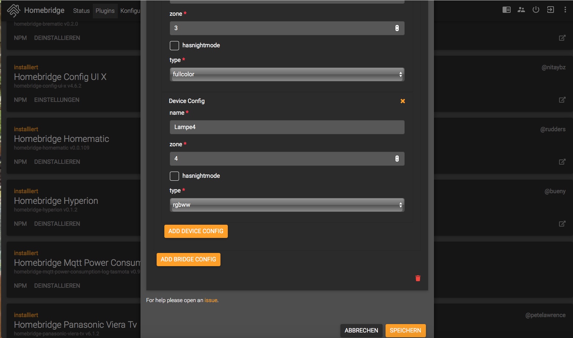Open external link for Homebridge Config UI X
Viewport: 573px width, 338px height.
(562, 100)
